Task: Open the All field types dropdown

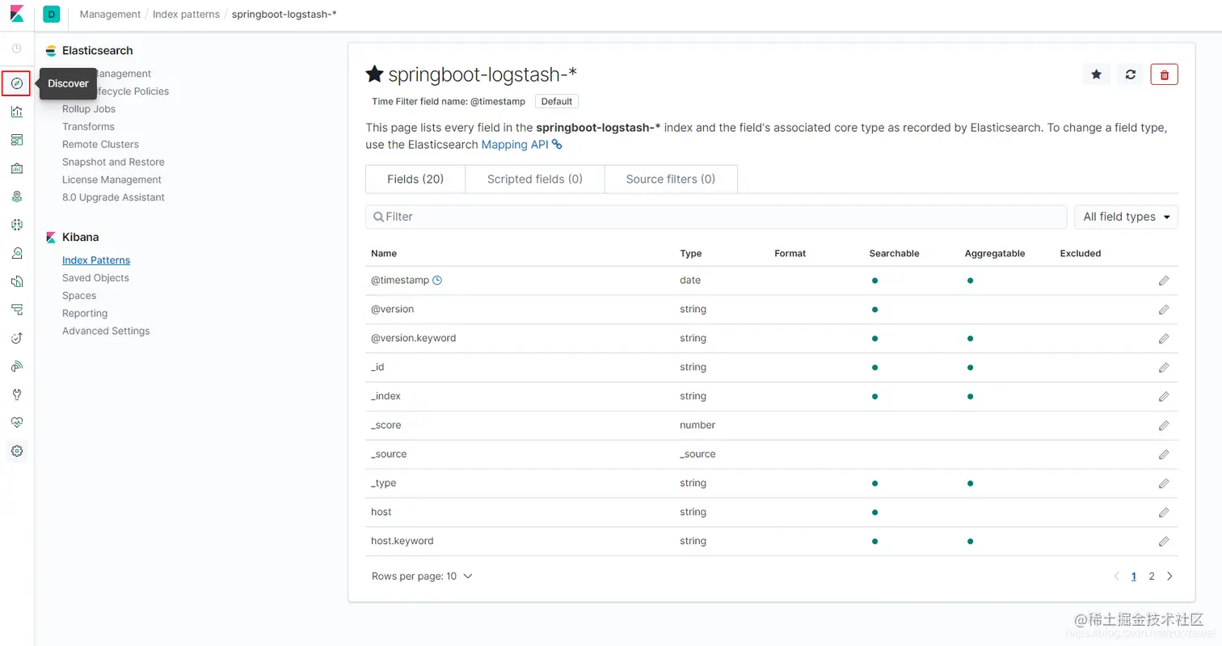Action: tap(1126, 217)
